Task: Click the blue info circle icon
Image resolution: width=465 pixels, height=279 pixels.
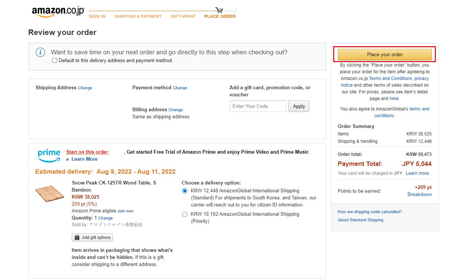Action: click(40, 52)
